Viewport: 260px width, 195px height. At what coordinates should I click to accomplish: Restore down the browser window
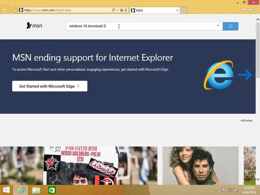244,2
